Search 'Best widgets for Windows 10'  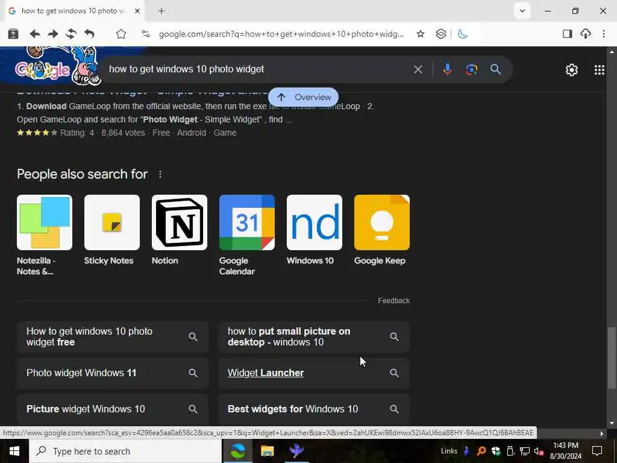314,409
